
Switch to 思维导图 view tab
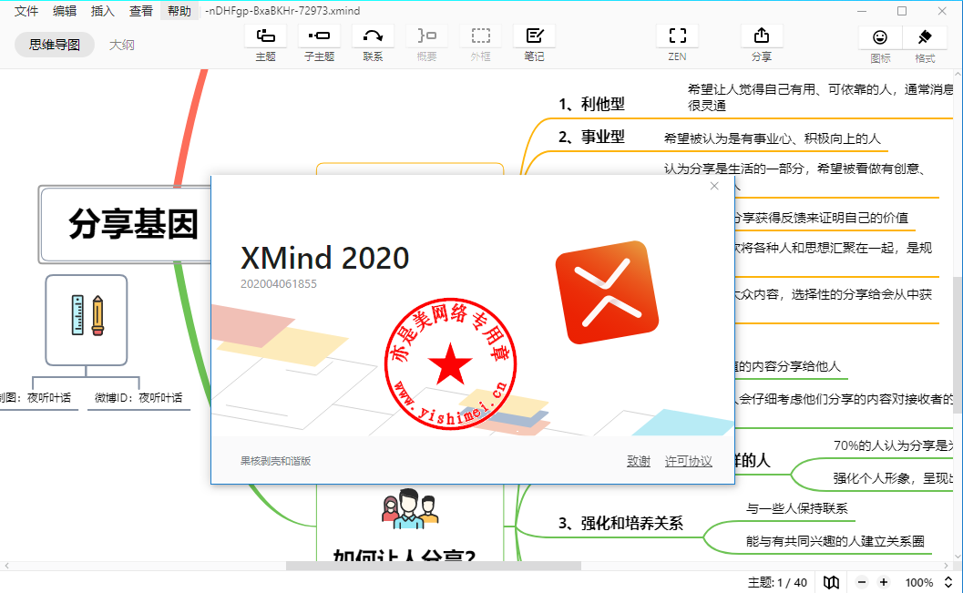(x=55, y=45)
